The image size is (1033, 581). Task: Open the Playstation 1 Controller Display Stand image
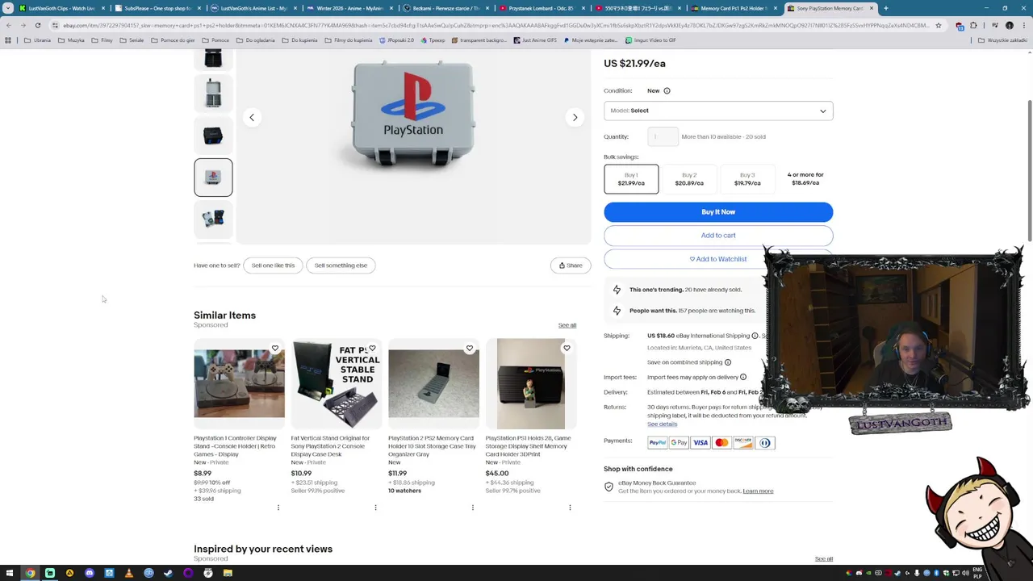(239, 383)
